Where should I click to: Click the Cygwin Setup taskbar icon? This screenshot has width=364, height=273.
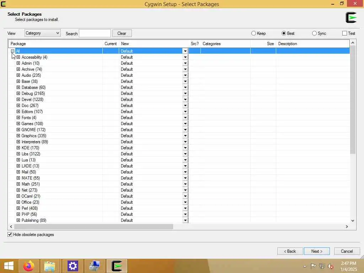pyautogui.click(x=117, y=266)
